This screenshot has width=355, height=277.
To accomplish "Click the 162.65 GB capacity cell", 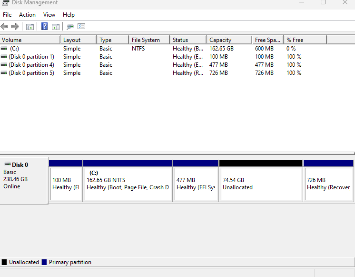I will point(221,49).
